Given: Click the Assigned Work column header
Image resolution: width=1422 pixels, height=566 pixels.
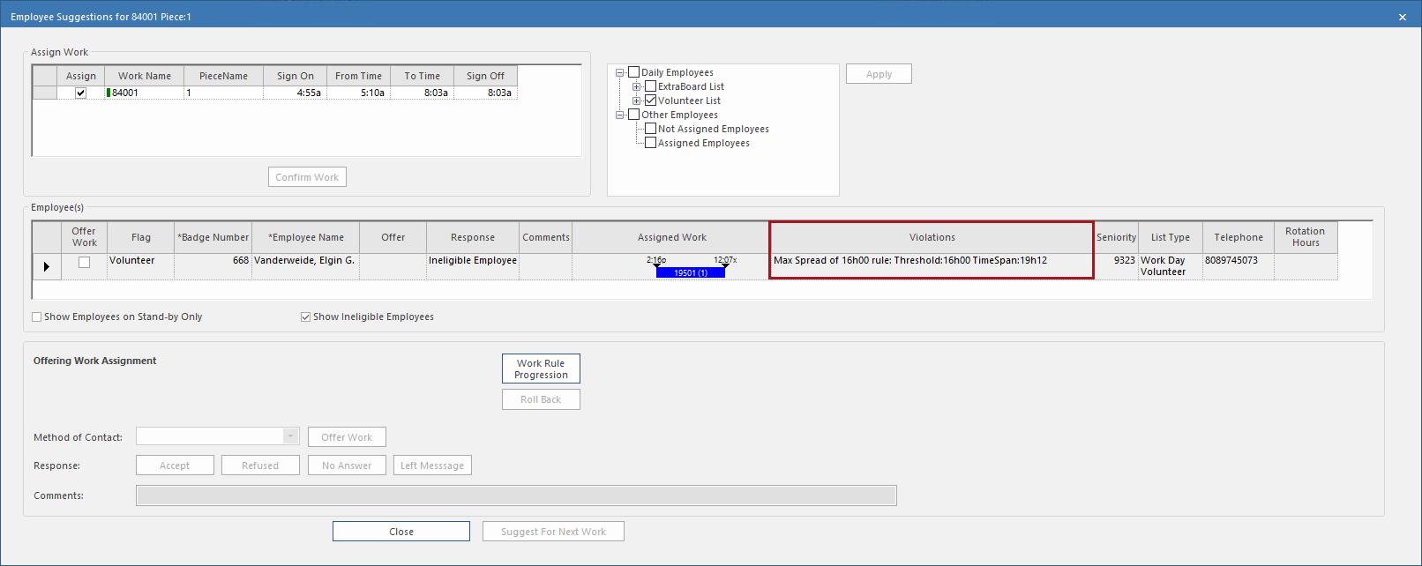Looking at the screenshot, I should click(x=671, y=237).
